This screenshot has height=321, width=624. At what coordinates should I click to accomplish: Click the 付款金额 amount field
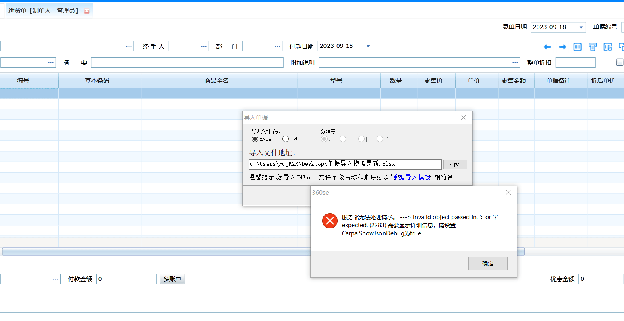(126, 279)
